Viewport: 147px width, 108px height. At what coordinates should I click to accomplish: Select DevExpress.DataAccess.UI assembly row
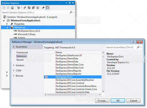[73, 55]
